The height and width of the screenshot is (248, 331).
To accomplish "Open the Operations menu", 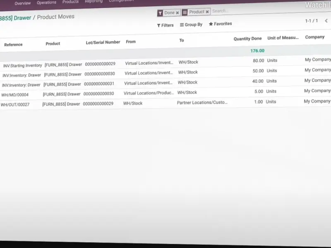I will click(46, 2).
